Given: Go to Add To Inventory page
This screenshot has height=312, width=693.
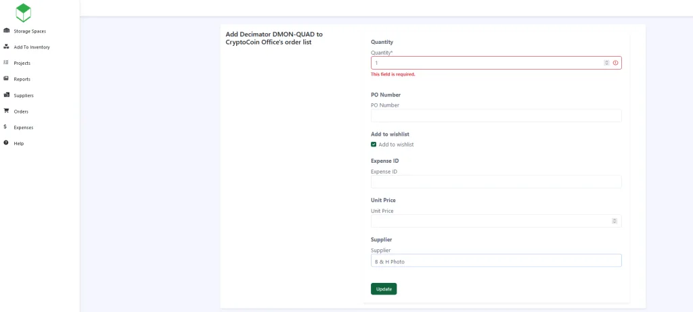Looking at the screenshot, I should tap(32, 47).
